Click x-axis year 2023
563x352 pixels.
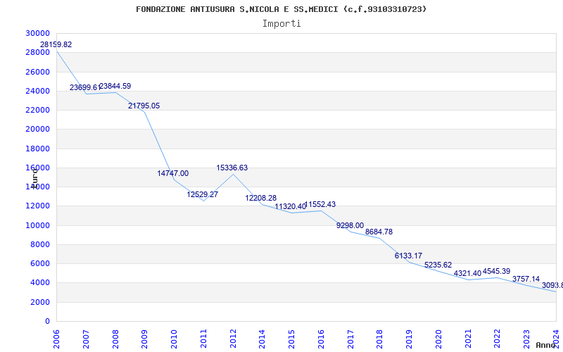click(x=526, y=339)
